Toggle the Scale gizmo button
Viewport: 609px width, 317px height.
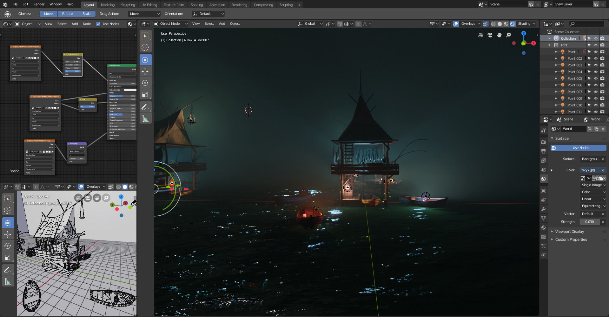click(86, 14)
